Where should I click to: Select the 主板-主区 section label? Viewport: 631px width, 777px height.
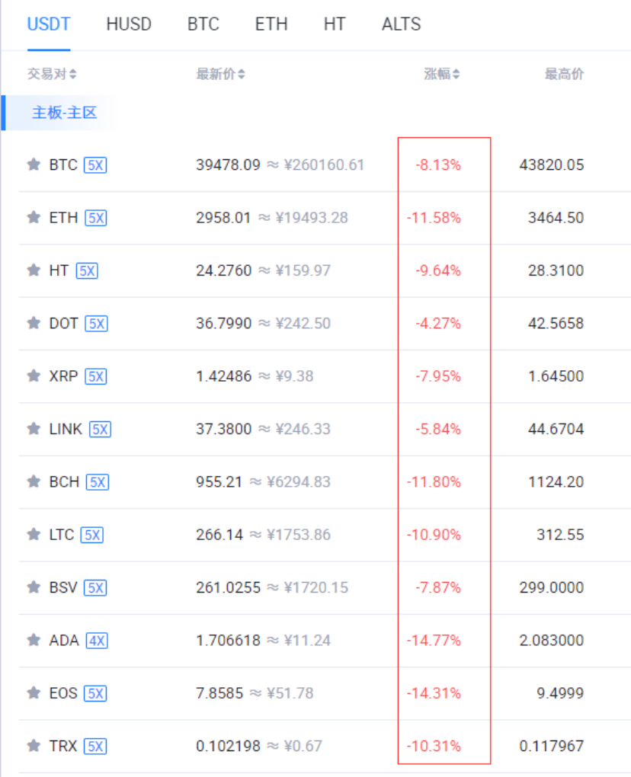pyautogui.click(x=64, y=114)
